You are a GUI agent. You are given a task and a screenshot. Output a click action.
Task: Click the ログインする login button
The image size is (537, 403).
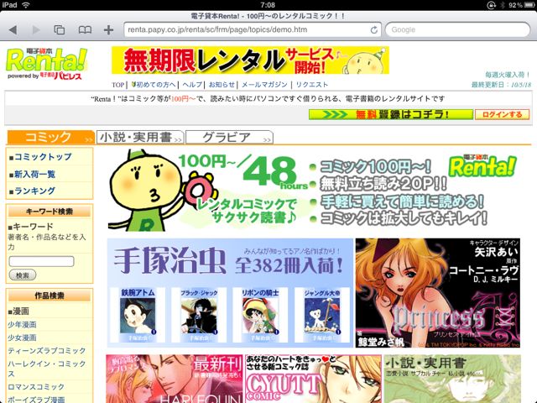tap(502, 114)
